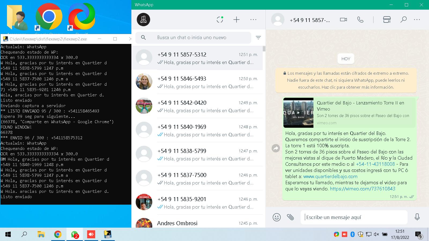This screenshot has width=429, height=241.
Task: Click contact name in conversation header
Action: tap(310, 20)
